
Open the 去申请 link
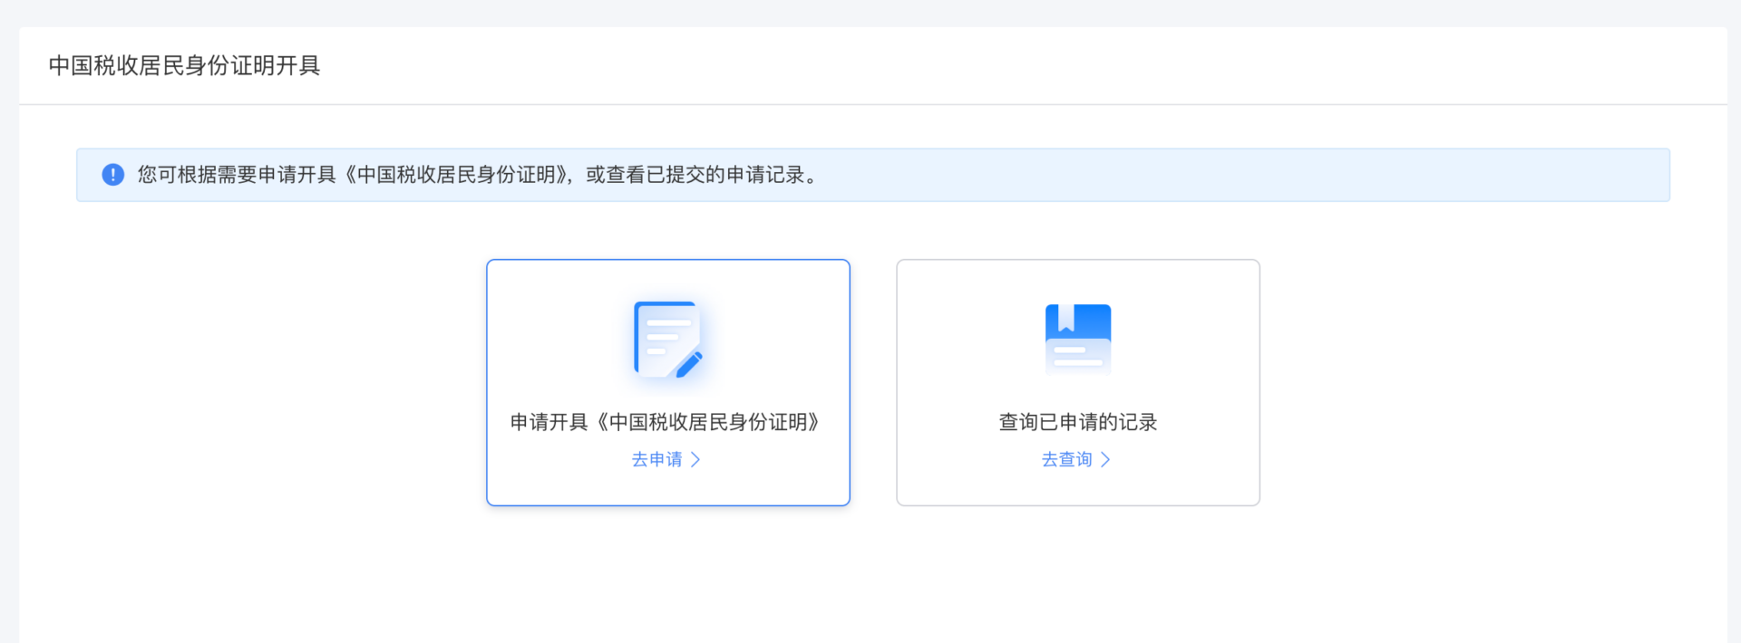click(657, 460)
